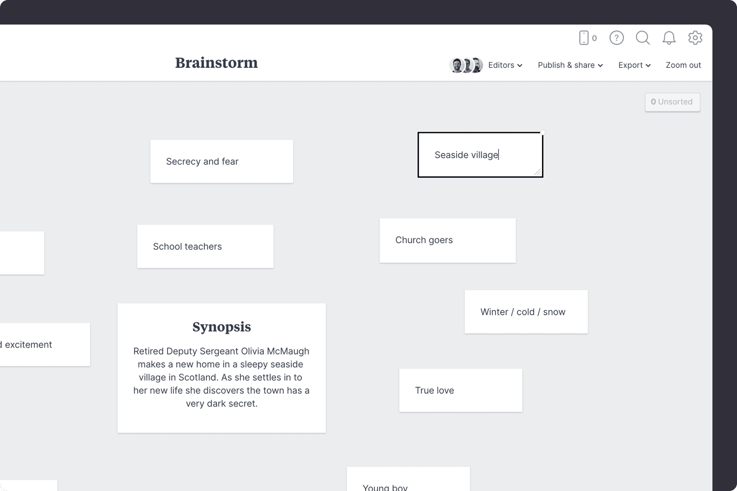Click Zoom out

tap(683, 65)
